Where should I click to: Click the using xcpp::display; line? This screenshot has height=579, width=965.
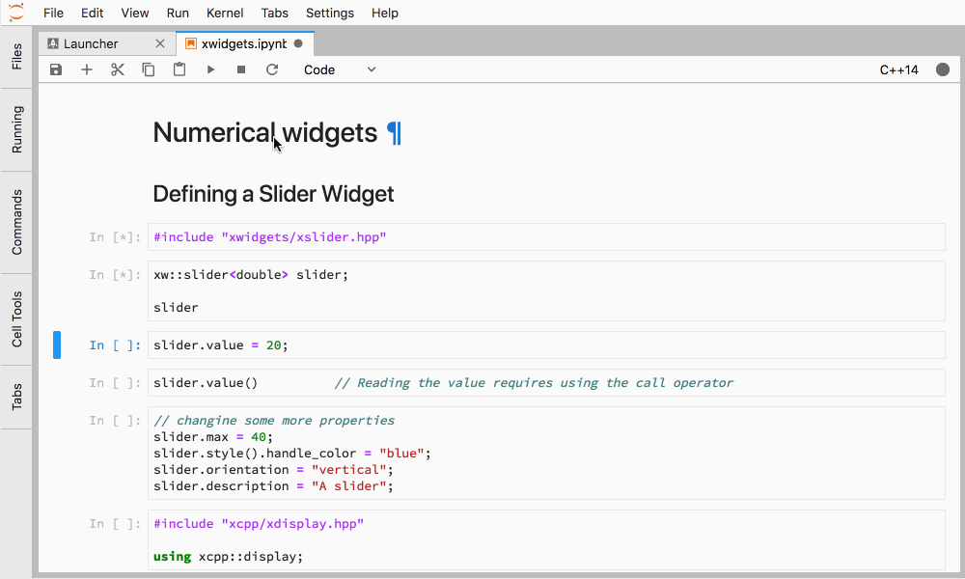click(229, 556)
